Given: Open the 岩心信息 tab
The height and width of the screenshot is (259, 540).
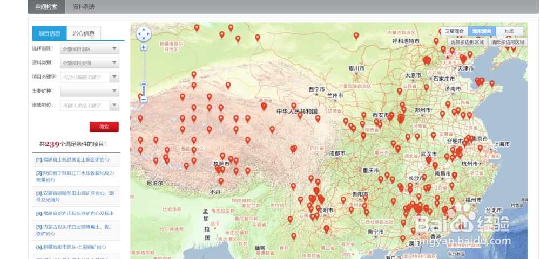Looking at the screenshot, I should tap(84, 33).
